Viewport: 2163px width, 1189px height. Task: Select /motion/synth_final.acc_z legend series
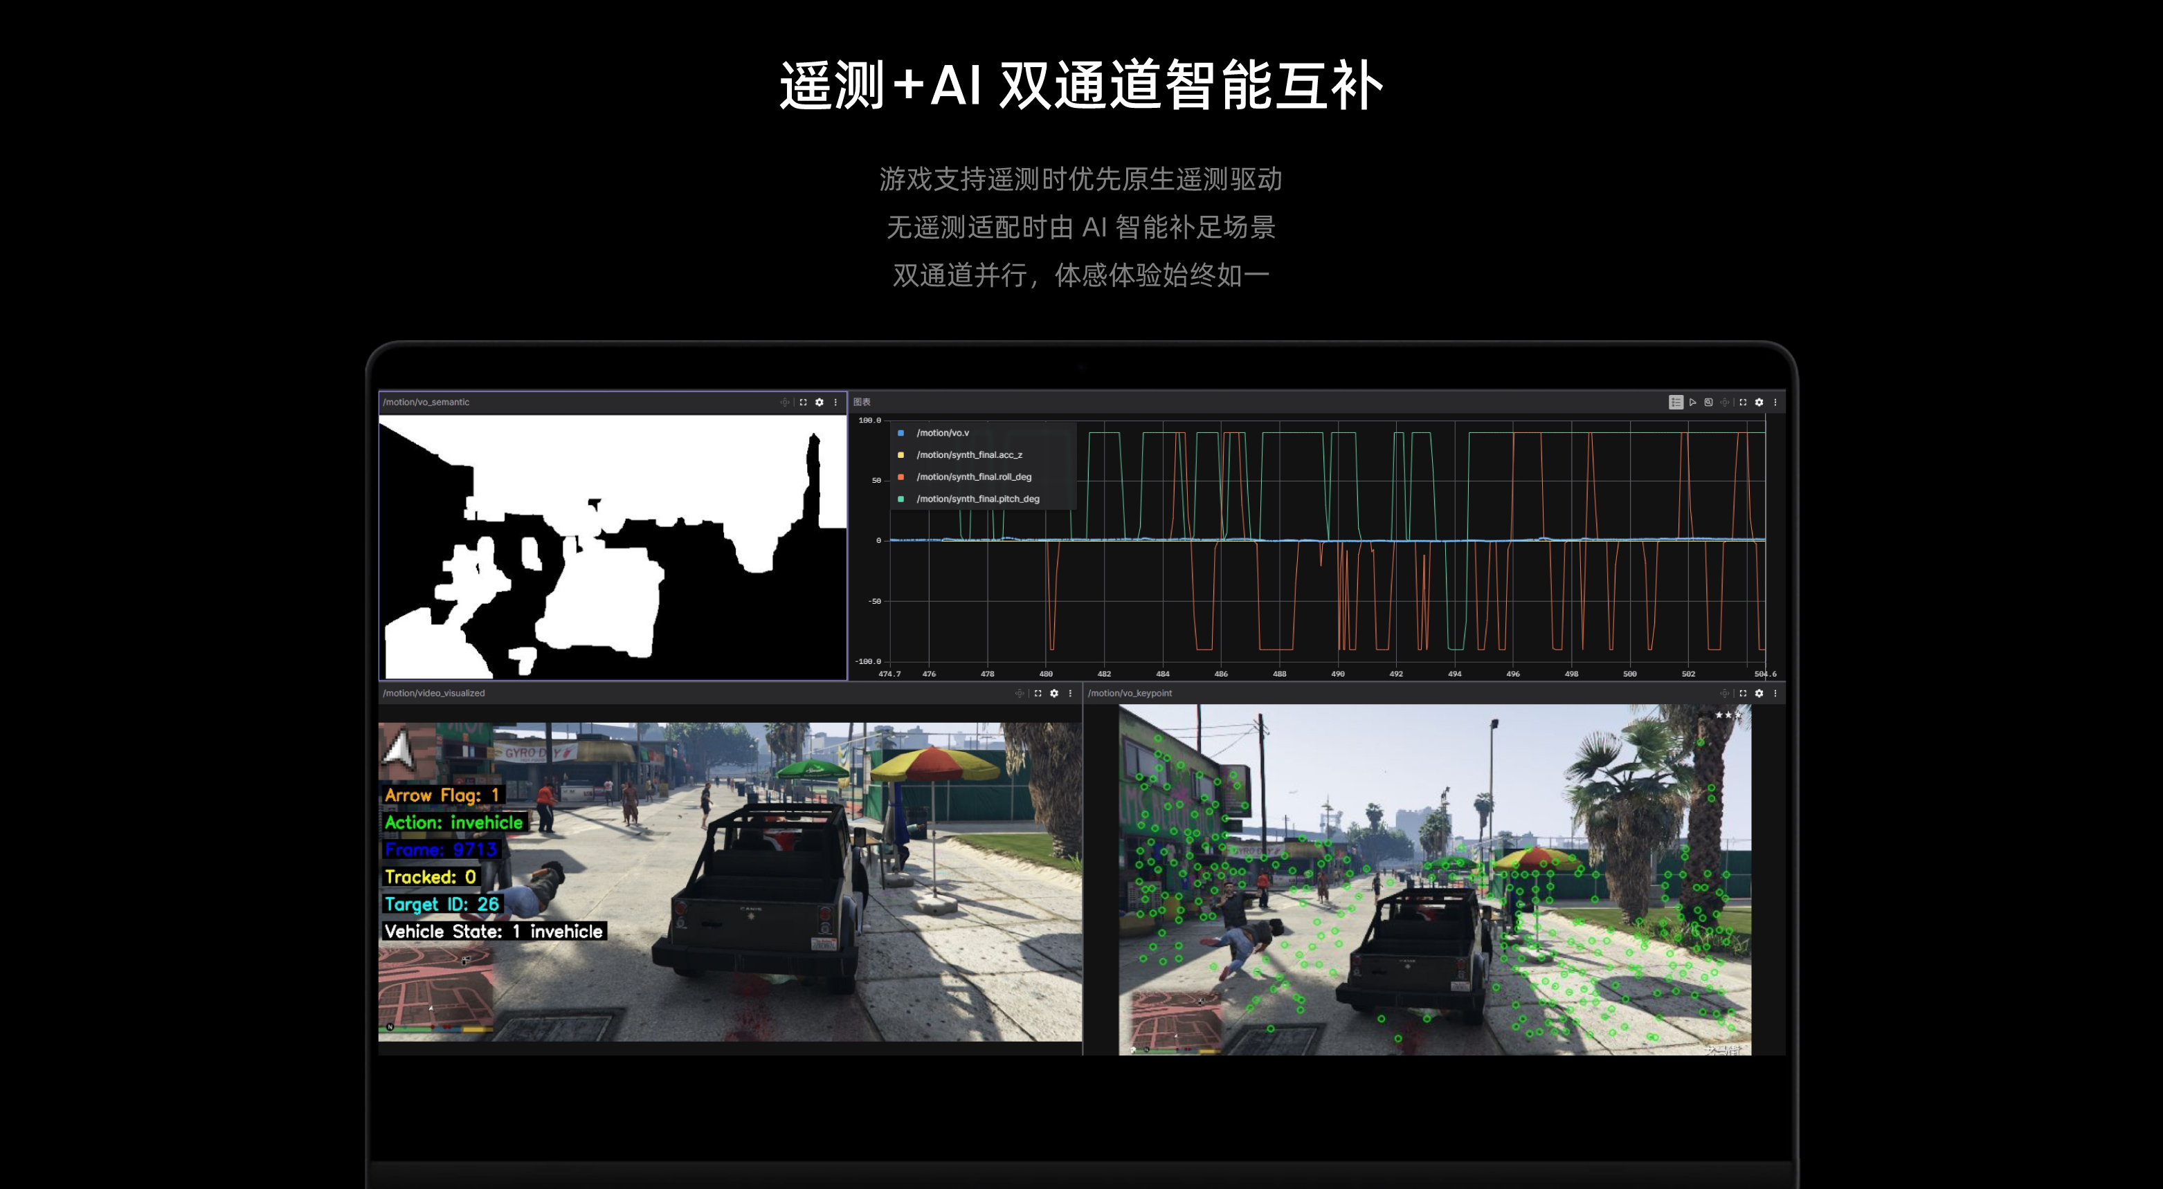[969, 455]
